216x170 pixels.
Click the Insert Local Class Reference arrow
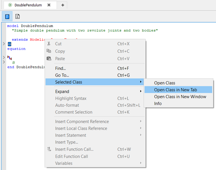point(141,128)
